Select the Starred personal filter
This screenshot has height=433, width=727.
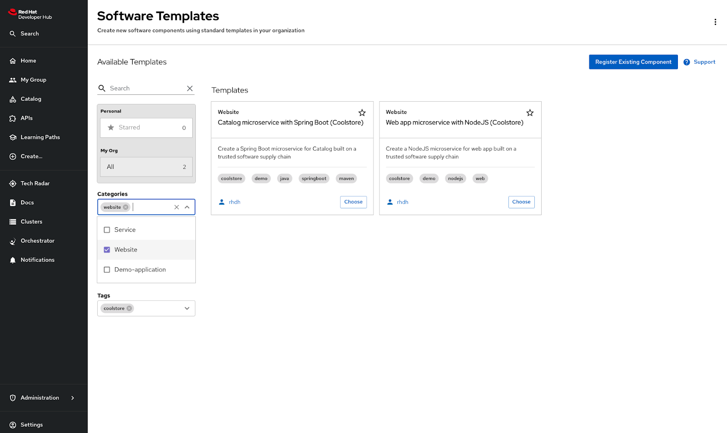[x=146, y=128]
